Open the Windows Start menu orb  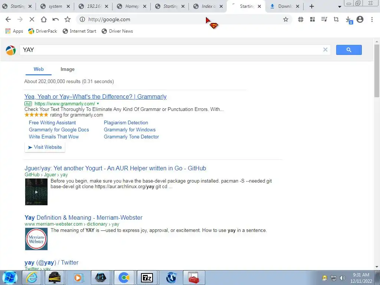point(10,278)
